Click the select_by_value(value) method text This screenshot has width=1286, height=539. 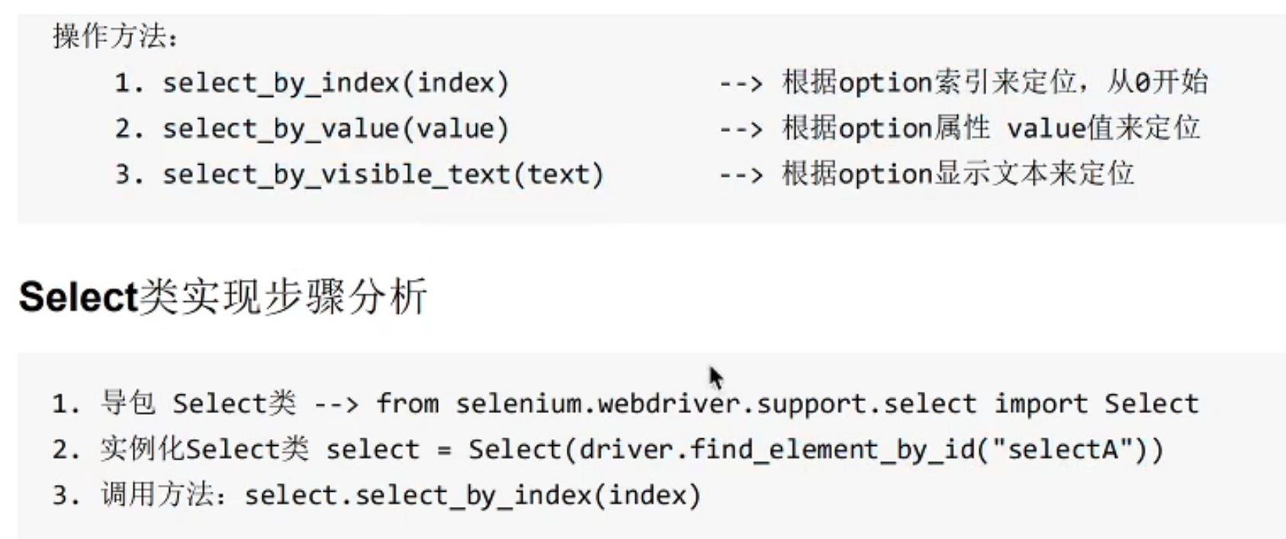pyautogui.click(x=335, y=128)
